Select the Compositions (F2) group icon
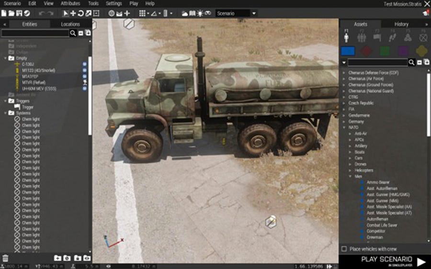The height and width of the screenshot is (269, 431). (x=362, y=36)
